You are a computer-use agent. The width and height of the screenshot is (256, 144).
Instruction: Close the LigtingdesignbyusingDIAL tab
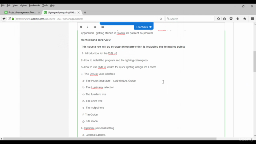point(78,12)
